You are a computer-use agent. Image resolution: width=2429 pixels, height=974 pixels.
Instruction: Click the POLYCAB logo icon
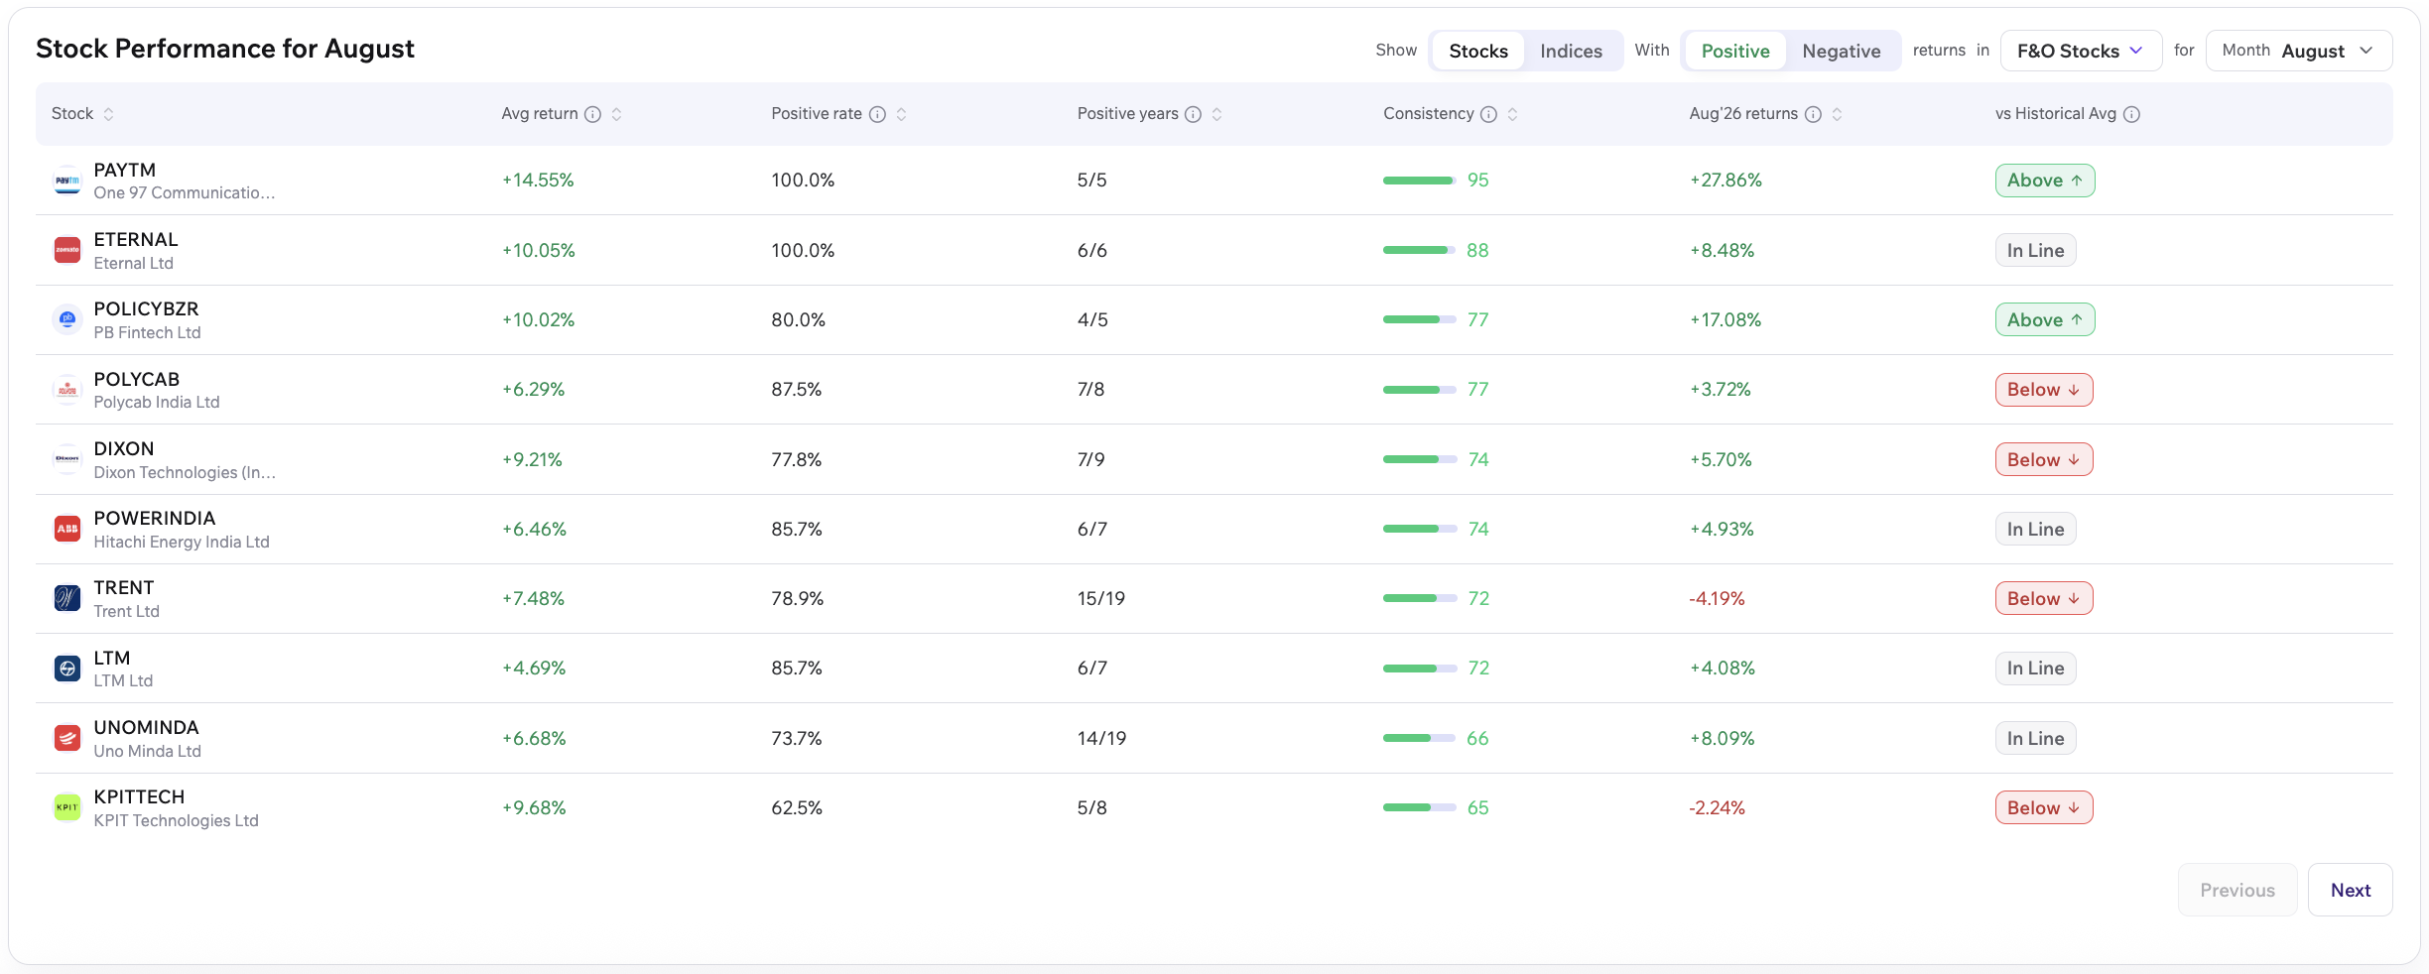point(67,390)
